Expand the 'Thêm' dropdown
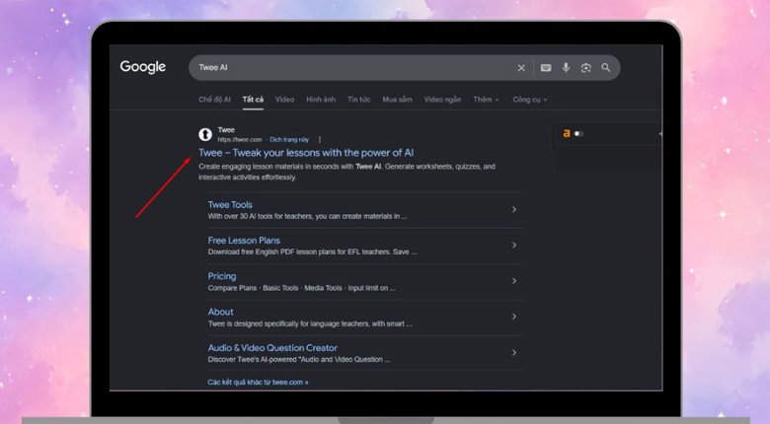This screenshot has height=424, width=770. point(486,100)
